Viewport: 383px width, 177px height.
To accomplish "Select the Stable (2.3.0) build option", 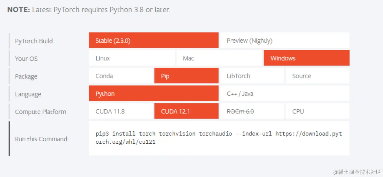I will pos(153,40).
